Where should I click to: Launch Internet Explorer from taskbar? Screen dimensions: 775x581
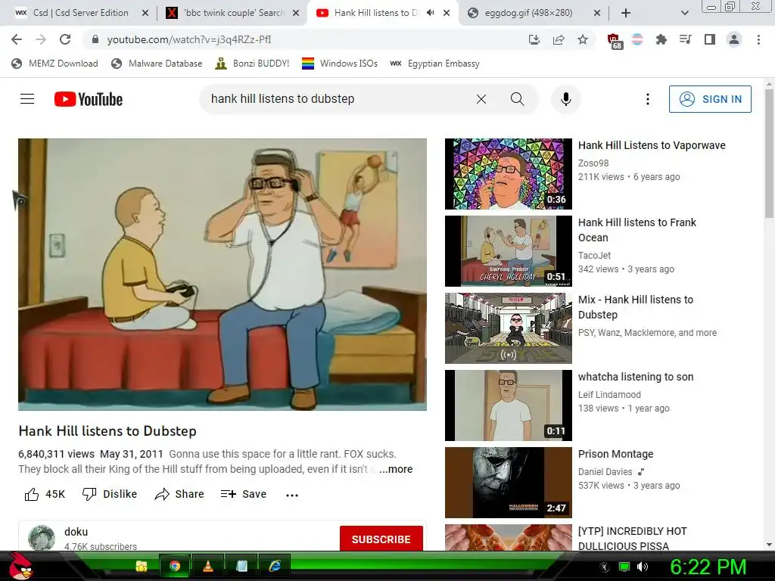tap(274, 566)
